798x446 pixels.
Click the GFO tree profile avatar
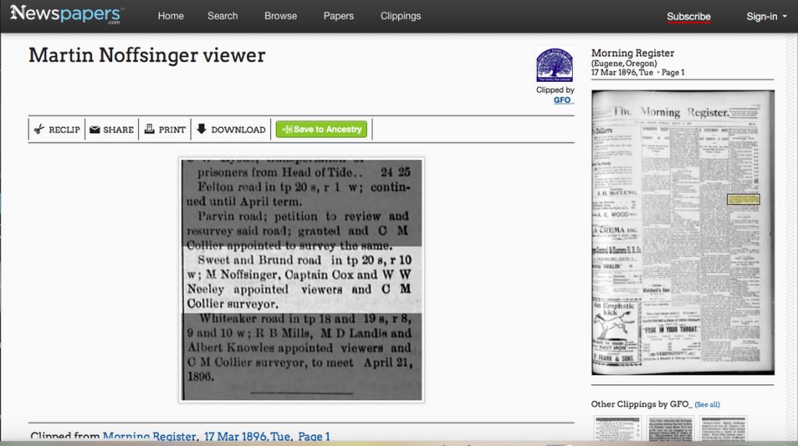[554, 65]
